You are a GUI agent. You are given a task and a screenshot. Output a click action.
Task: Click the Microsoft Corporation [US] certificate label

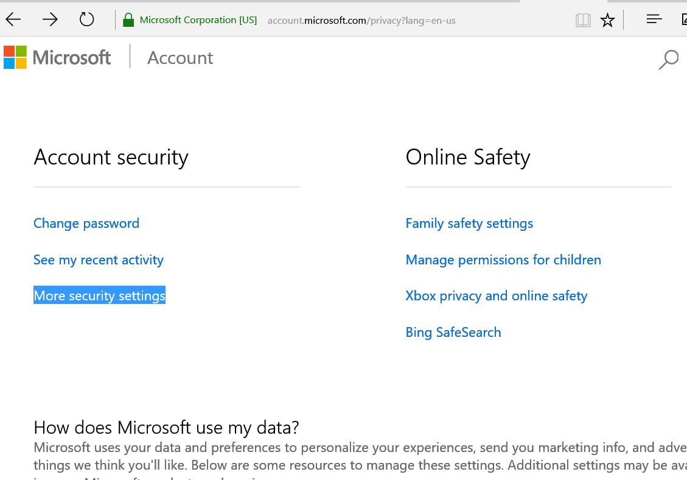198,19
